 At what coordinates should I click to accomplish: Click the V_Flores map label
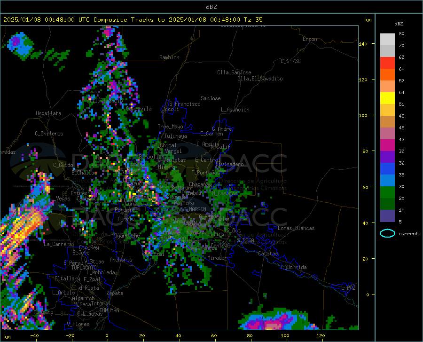78,324
